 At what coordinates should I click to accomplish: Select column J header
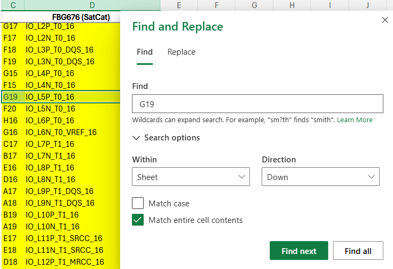click(367, 5)
